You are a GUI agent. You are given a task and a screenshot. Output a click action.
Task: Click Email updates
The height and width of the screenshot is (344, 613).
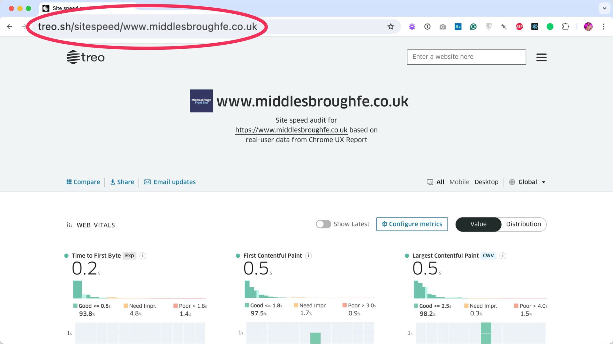170,182
